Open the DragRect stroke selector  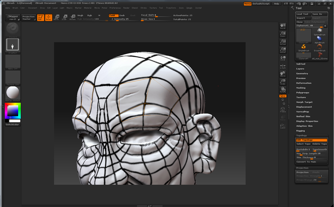pos(13,46)
